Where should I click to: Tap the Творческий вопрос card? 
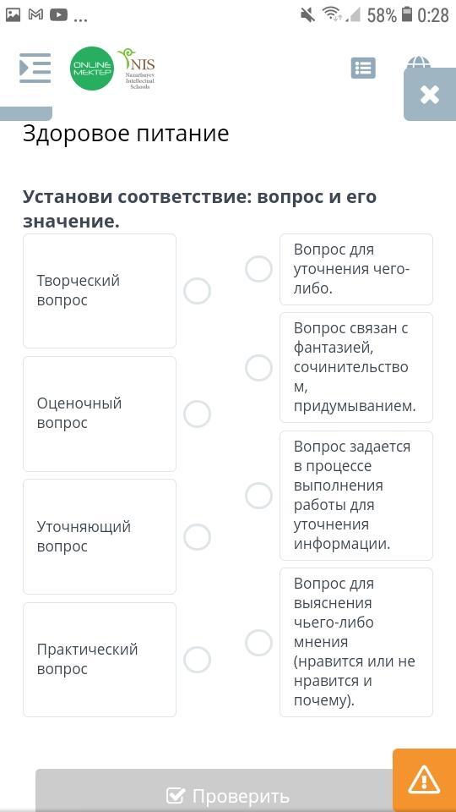(x=100, y=290)
